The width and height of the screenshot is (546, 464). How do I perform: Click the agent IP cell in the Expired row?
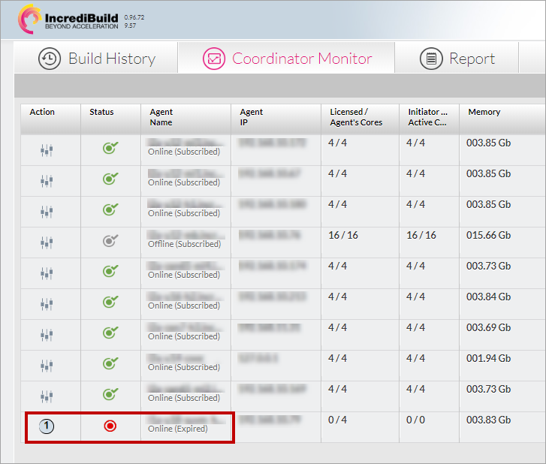tap(276, 427)
